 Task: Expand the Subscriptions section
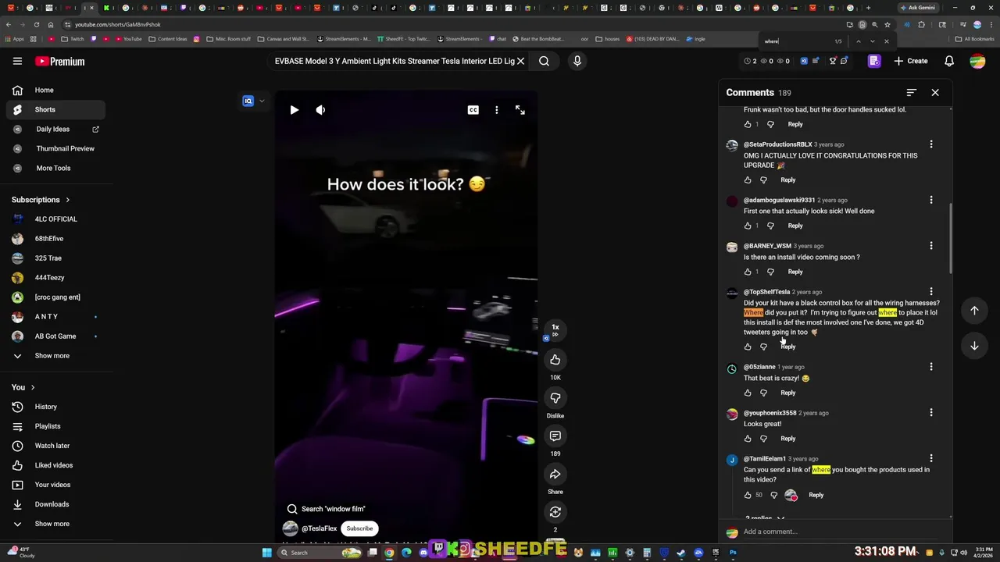pyautogui.click(x=41, y=200)
